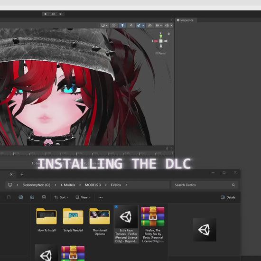Screen dimensions: 261x261
Task: Select Extra Face Textures Unity package
Action: coord(126,224)
